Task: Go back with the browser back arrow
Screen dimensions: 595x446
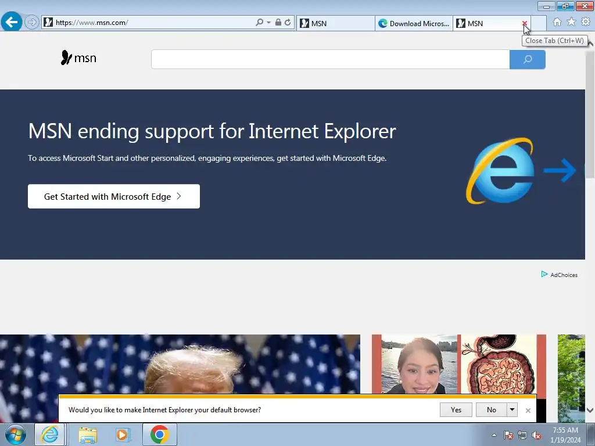Action: 12,22
